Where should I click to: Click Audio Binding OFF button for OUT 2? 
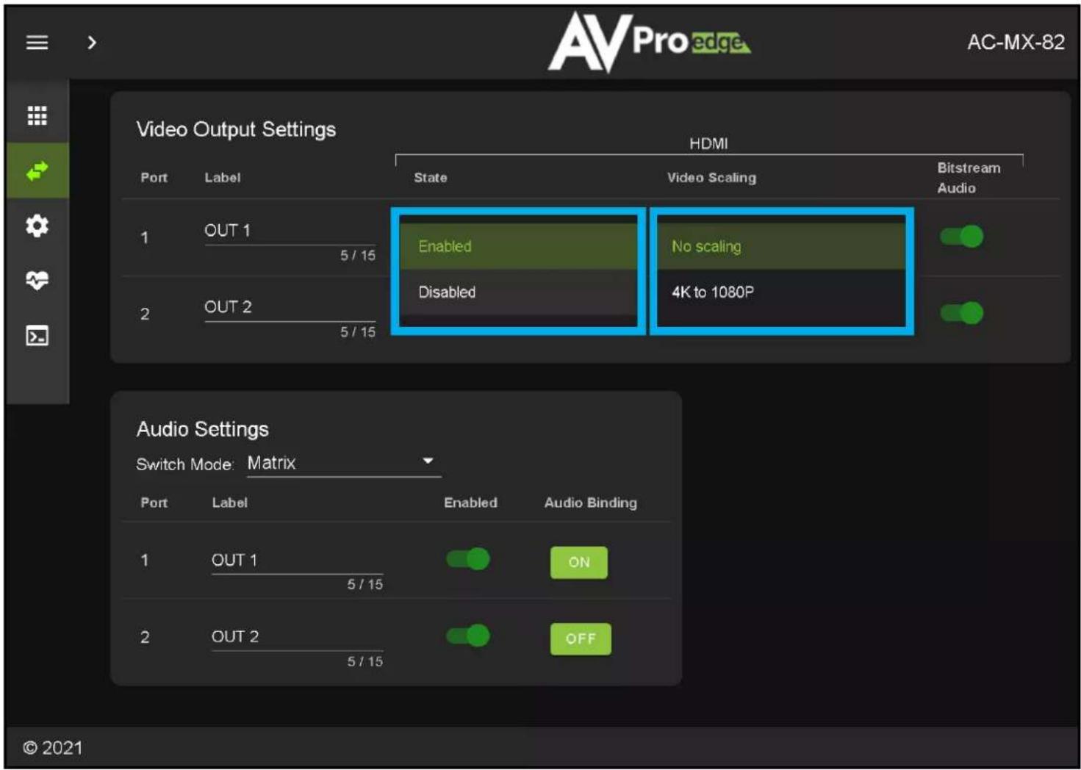[581, 638]
